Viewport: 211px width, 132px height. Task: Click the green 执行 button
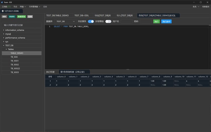(x=156, y=21)
